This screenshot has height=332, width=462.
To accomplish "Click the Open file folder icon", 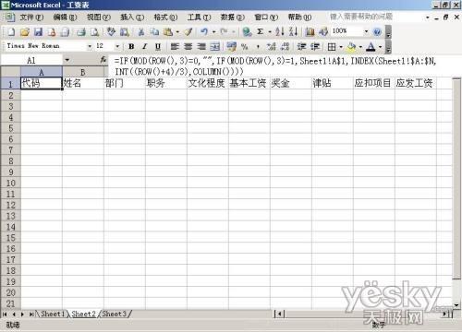I will [25, 31].
